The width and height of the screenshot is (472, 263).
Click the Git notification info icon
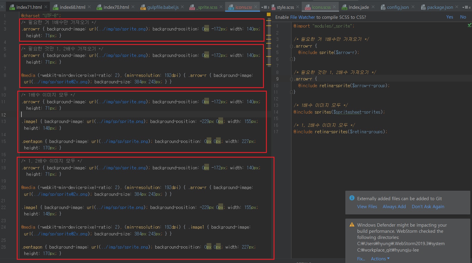pos(352,198)
